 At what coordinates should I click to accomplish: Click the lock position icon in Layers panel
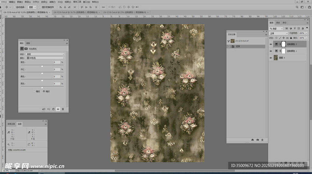283,38
